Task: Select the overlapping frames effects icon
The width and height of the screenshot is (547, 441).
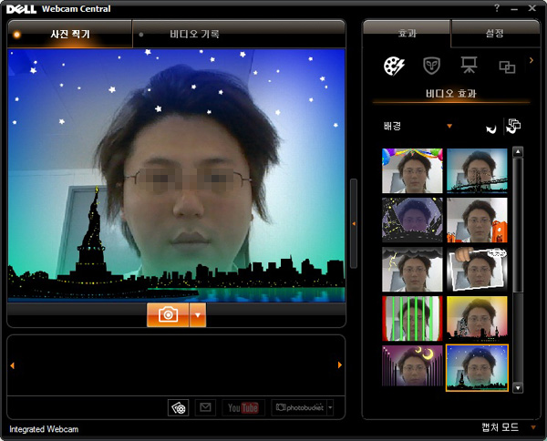Action: coord(507,67)
